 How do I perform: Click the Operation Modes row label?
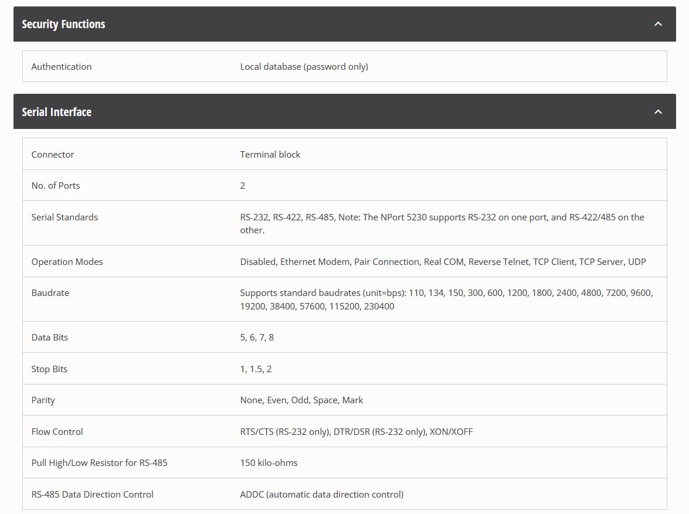67,261
